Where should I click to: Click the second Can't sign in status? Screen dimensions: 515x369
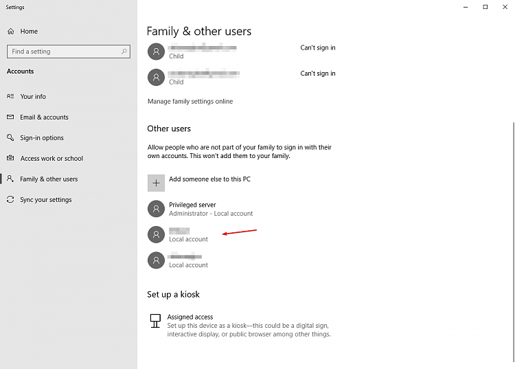(x=318, y=74)
